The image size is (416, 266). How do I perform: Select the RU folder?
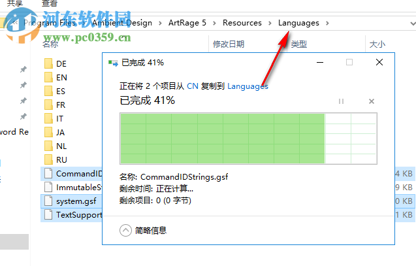56,160
